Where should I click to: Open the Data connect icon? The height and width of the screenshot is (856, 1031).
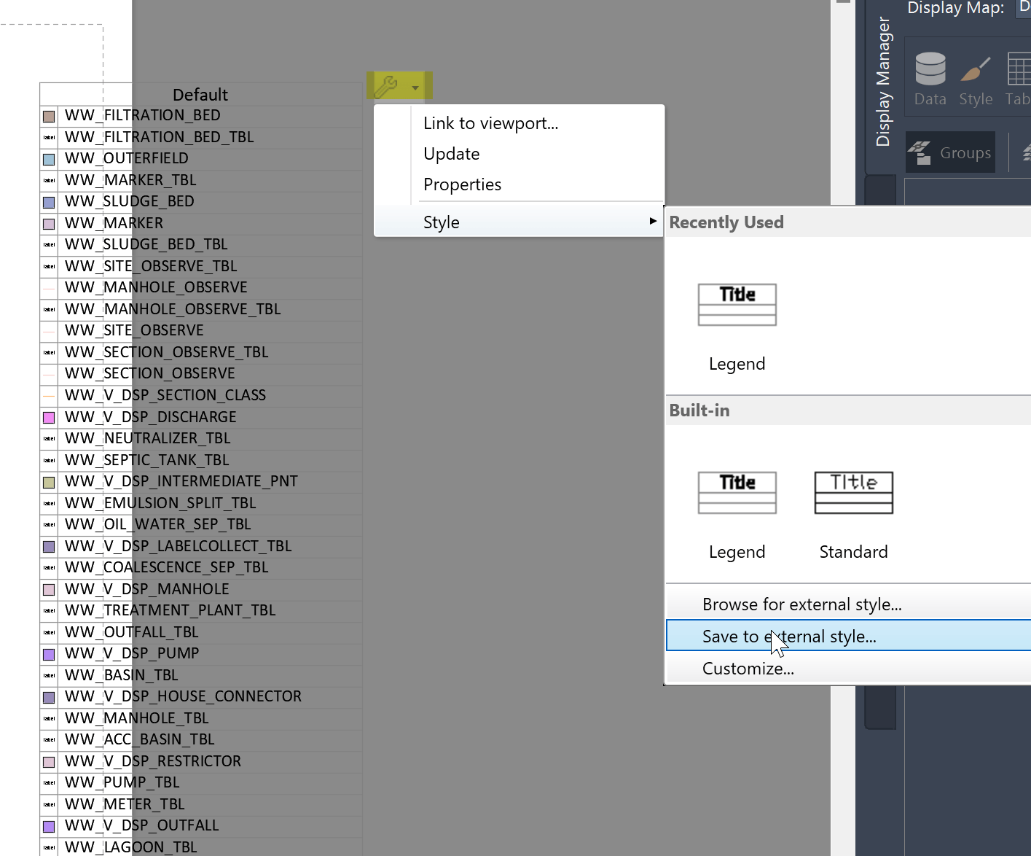pos(930,69)
